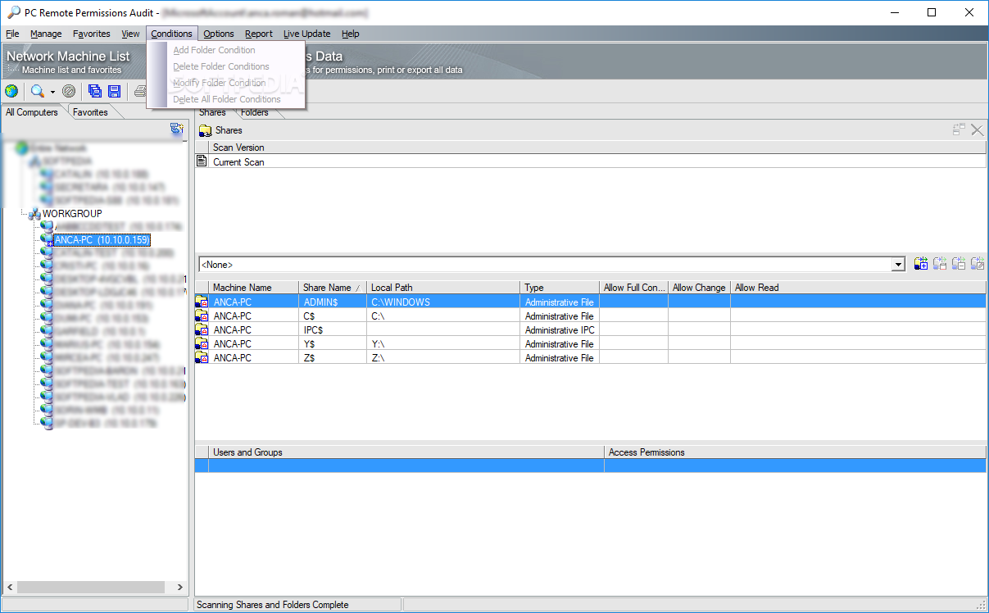
Task: Click the Z$ share row icon
Action: click(x=202, y=357)
